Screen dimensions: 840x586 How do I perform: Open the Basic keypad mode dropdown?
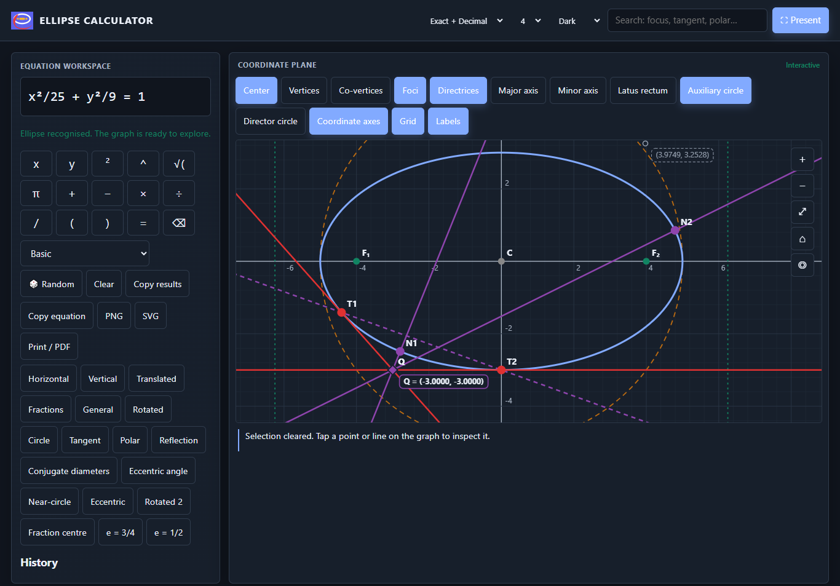click(x=85, y=253)
